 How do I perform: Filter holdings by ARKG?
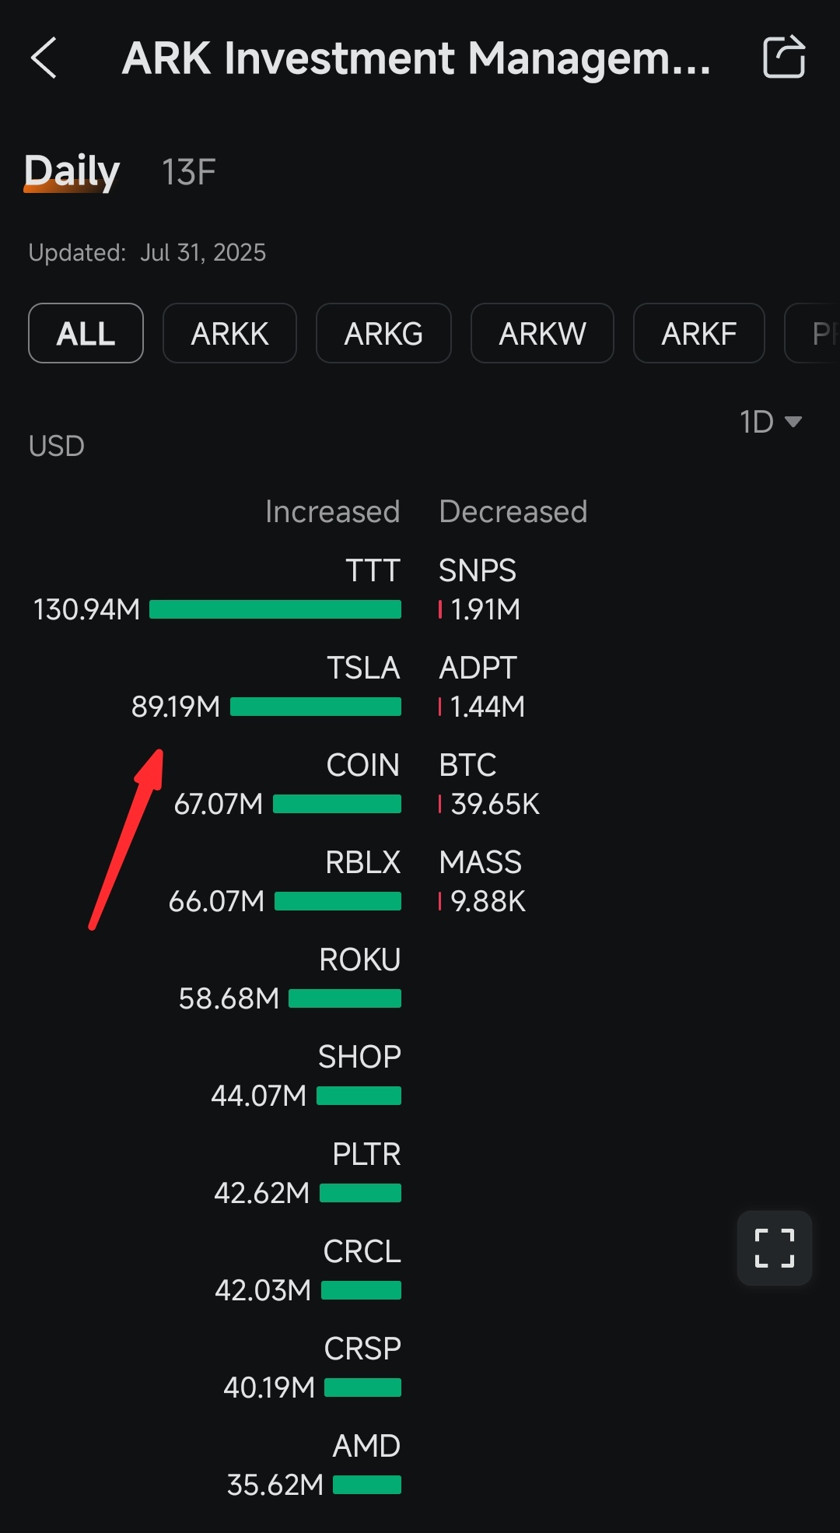383,333
